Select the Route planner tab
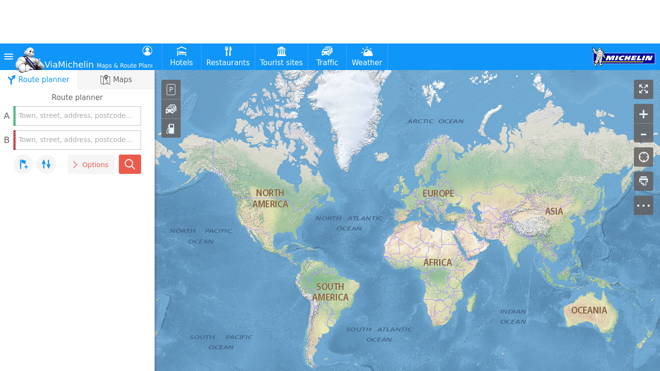The width and height of the screenshot is (660, 371). (x=39, y=80)
